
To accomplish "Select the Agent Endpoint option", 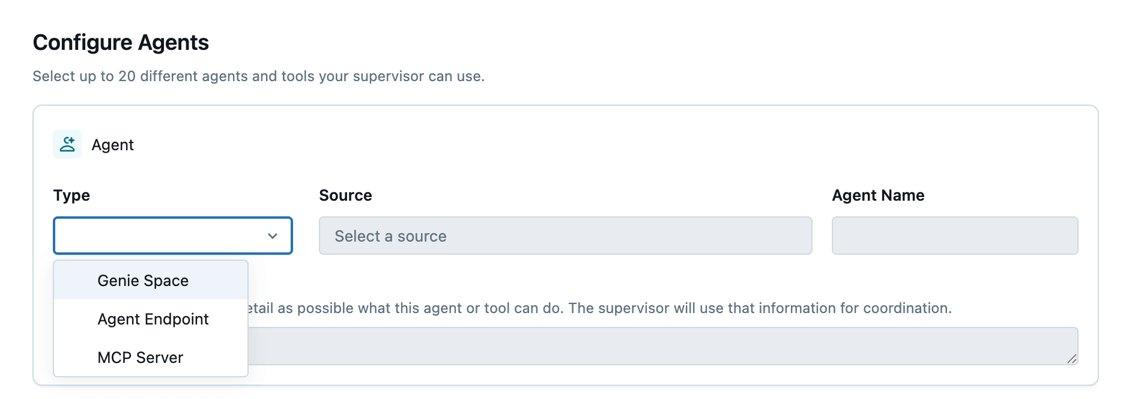I will point(153,319).
